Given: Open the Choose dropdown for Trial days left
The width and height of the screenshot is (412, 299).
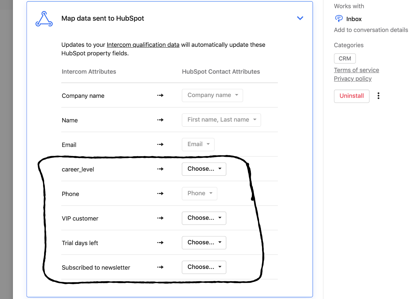Looking at the screenshot, I should 204,243.
